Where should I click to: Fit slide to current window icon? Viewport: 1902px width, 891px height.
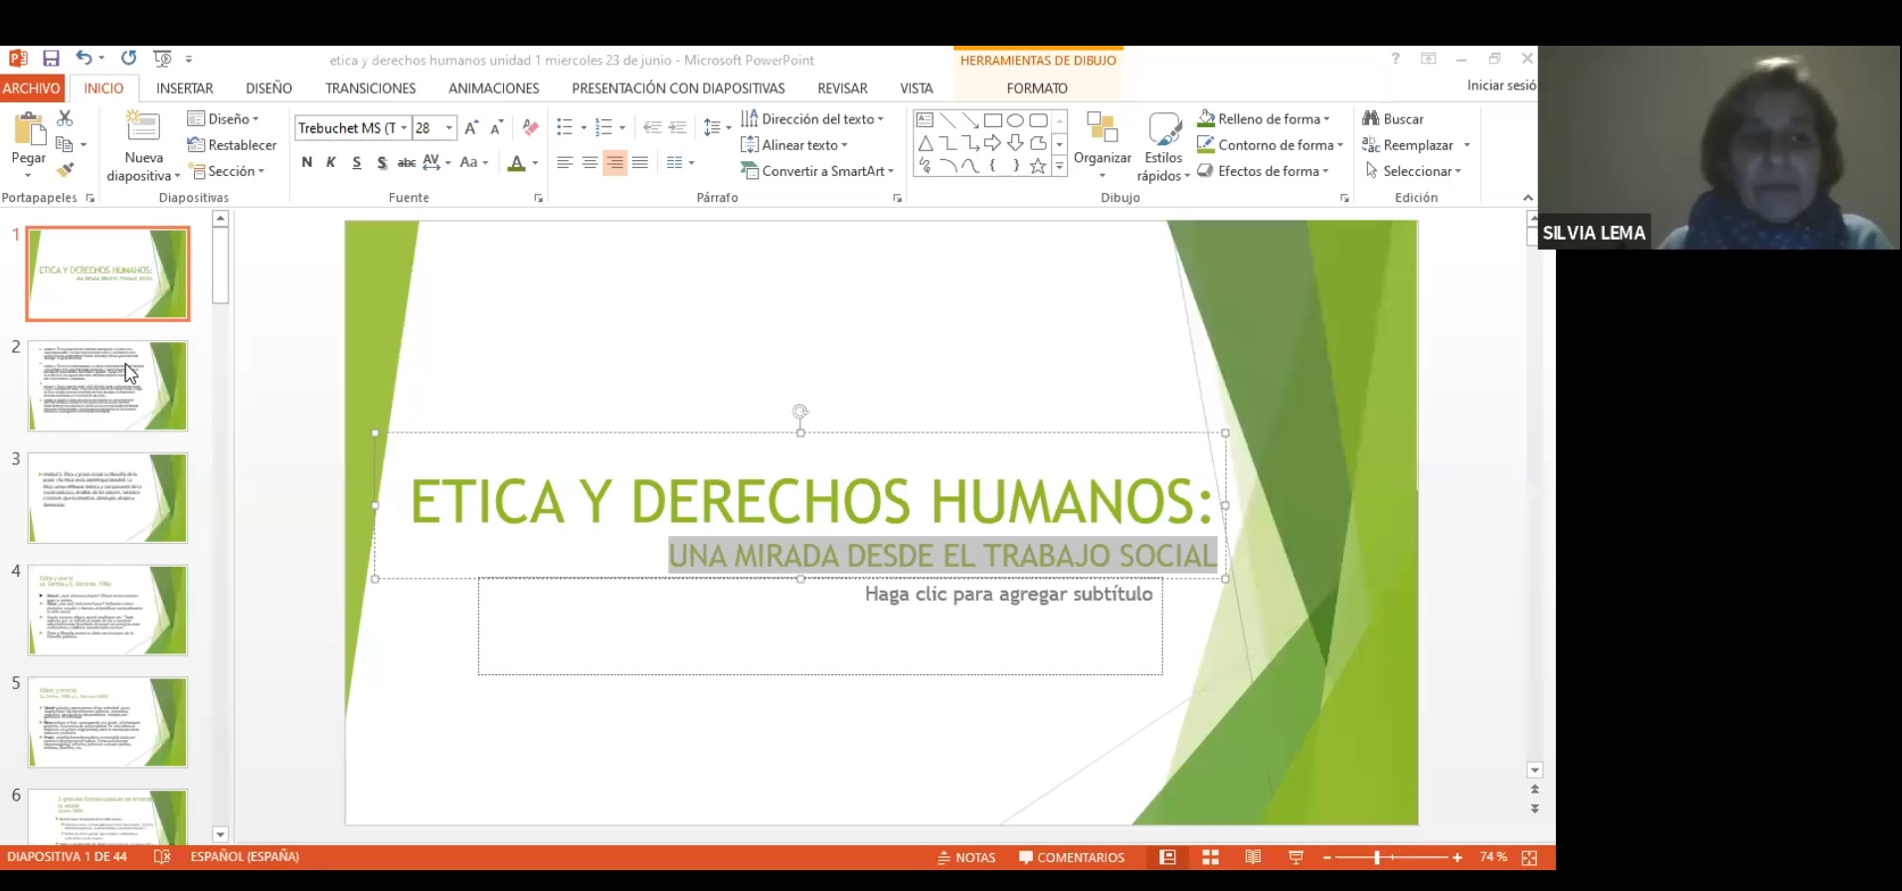click(x=1529, y=857)
